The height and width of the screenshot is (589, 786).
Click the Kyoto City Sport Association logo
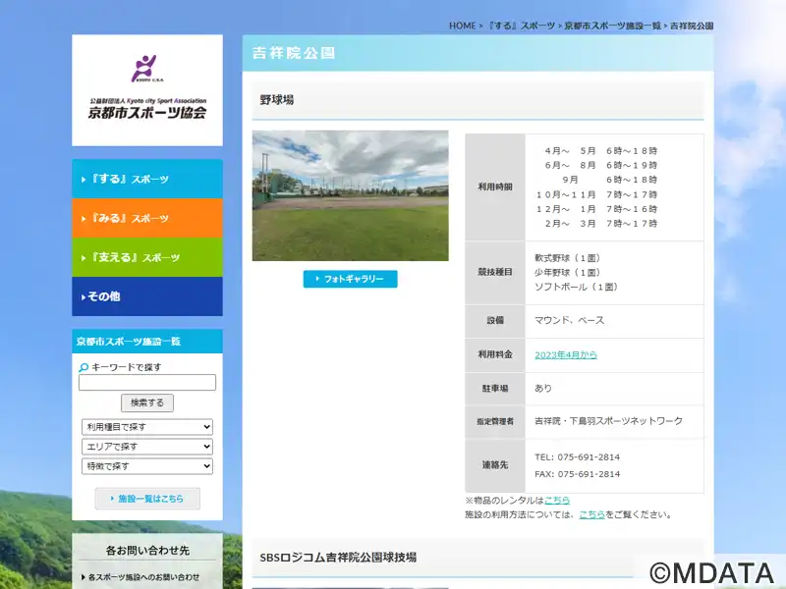pos(146,88)
